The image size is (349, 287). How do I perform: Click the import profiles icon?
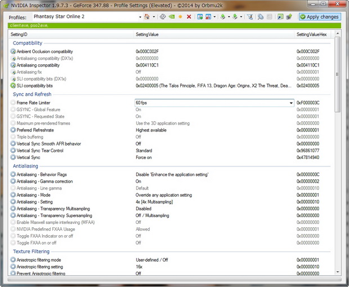(x=235, y=17)
